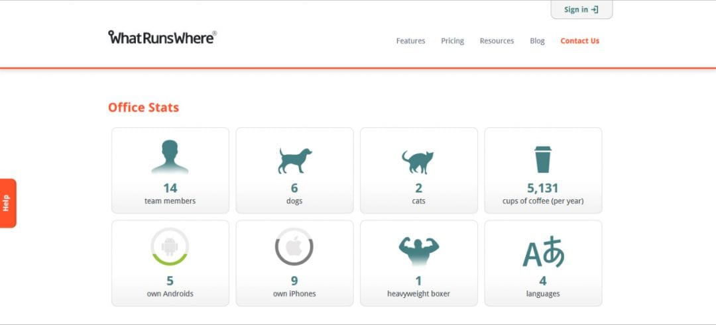Click the WhatRunsWhere logo
Viewport: 716px width, 325px height.
tap(162, 37)
